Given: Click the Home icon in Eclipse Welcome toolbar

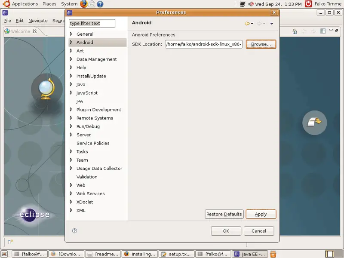Looking at the screenshot, I should pos(295,31).
